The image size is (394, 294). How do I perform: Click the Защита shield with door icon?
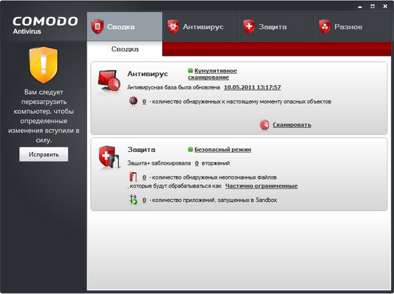click(x=109, y=158)
